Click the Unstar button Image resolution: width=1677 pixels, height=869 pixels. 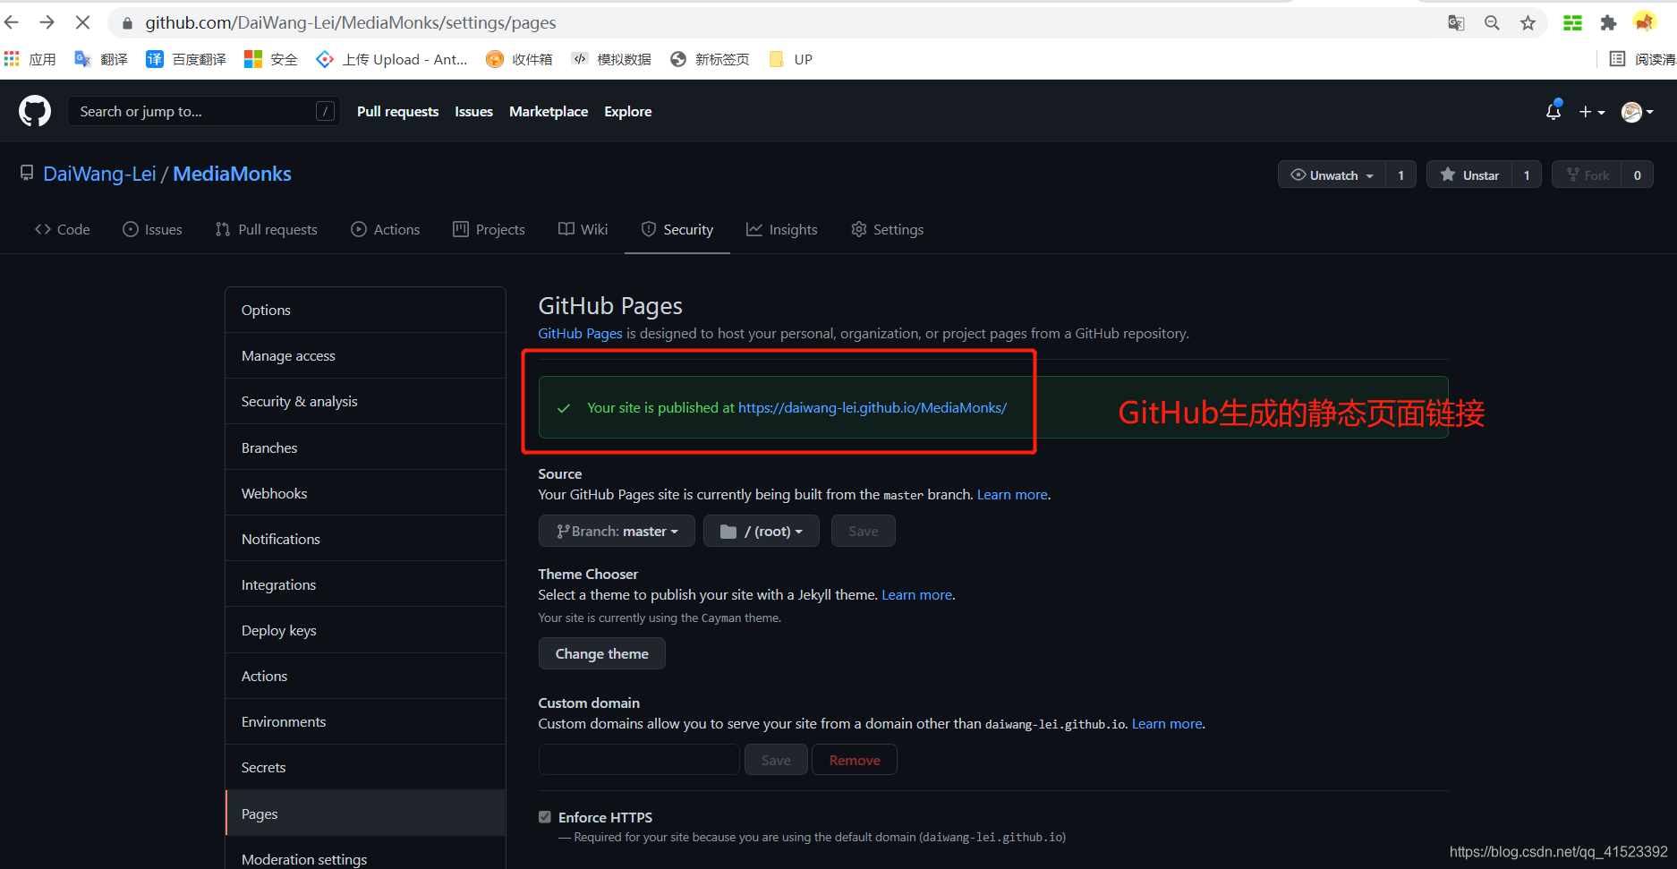[1469, 175]
